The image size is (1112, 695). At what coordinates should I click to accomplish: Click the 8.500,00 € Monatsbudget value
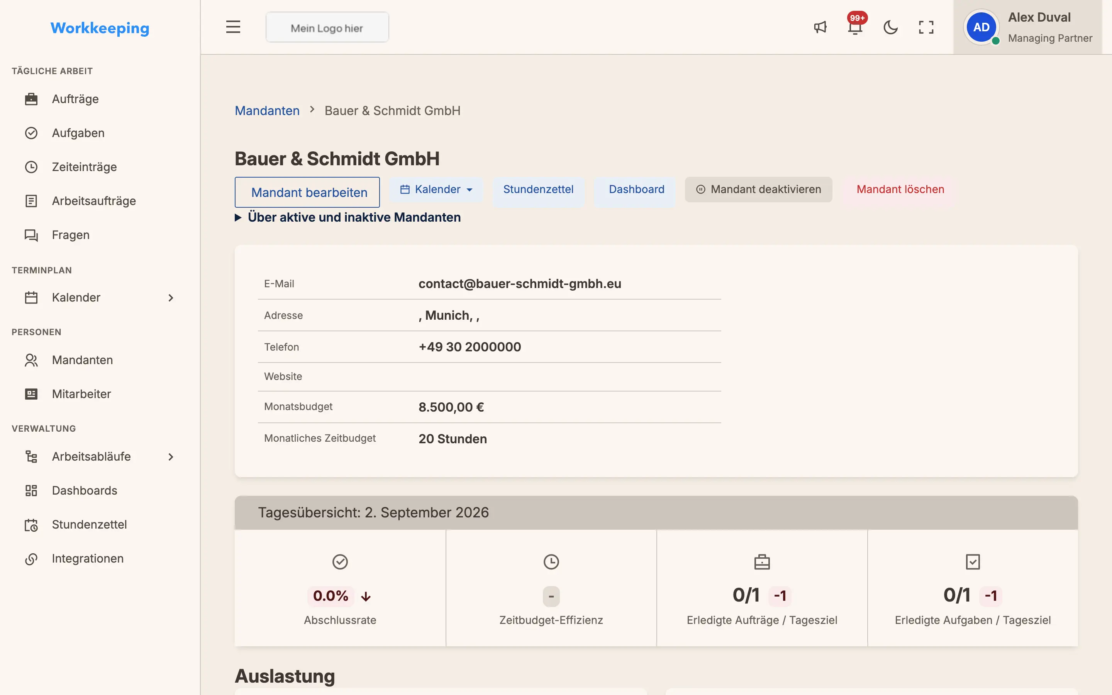[x=451, y=407]
